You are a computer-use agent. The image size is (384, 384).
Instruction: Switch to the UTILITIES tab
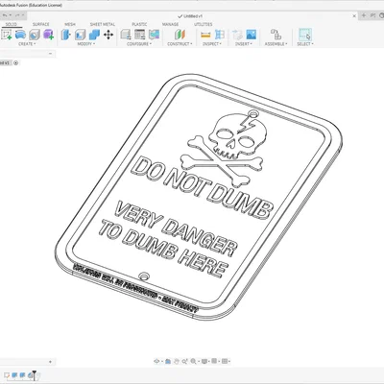pos(204,24)
